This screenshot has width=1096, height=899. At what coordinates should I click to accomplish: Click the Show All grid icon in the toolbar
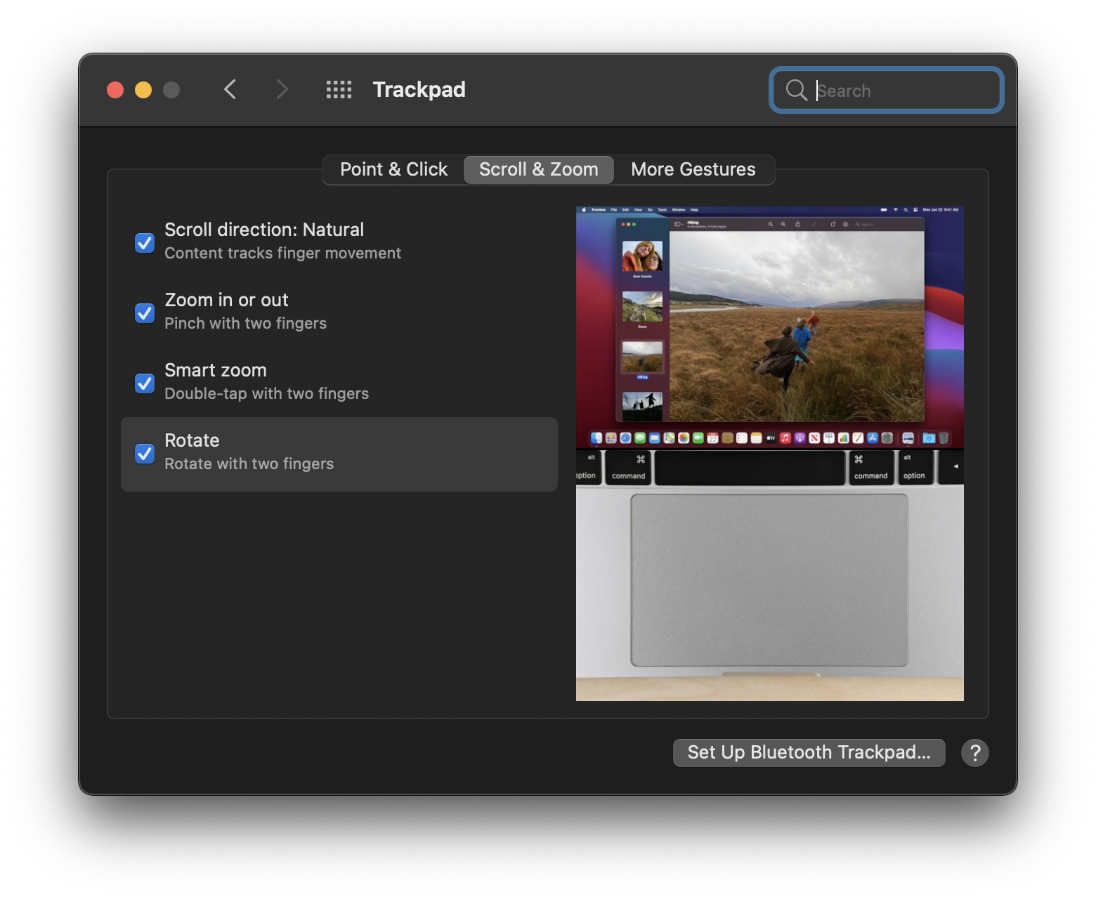[x=338, y=89]
